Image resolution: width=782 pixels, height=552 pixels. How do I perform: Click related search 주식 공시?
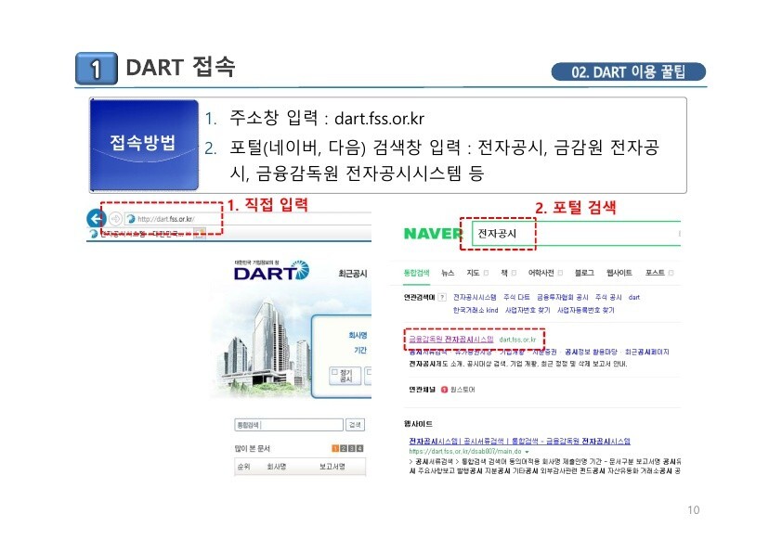pos(608,298)
